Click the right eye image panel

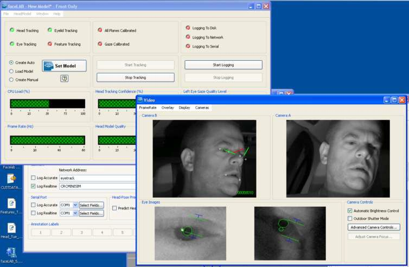[x=290, y=233]
